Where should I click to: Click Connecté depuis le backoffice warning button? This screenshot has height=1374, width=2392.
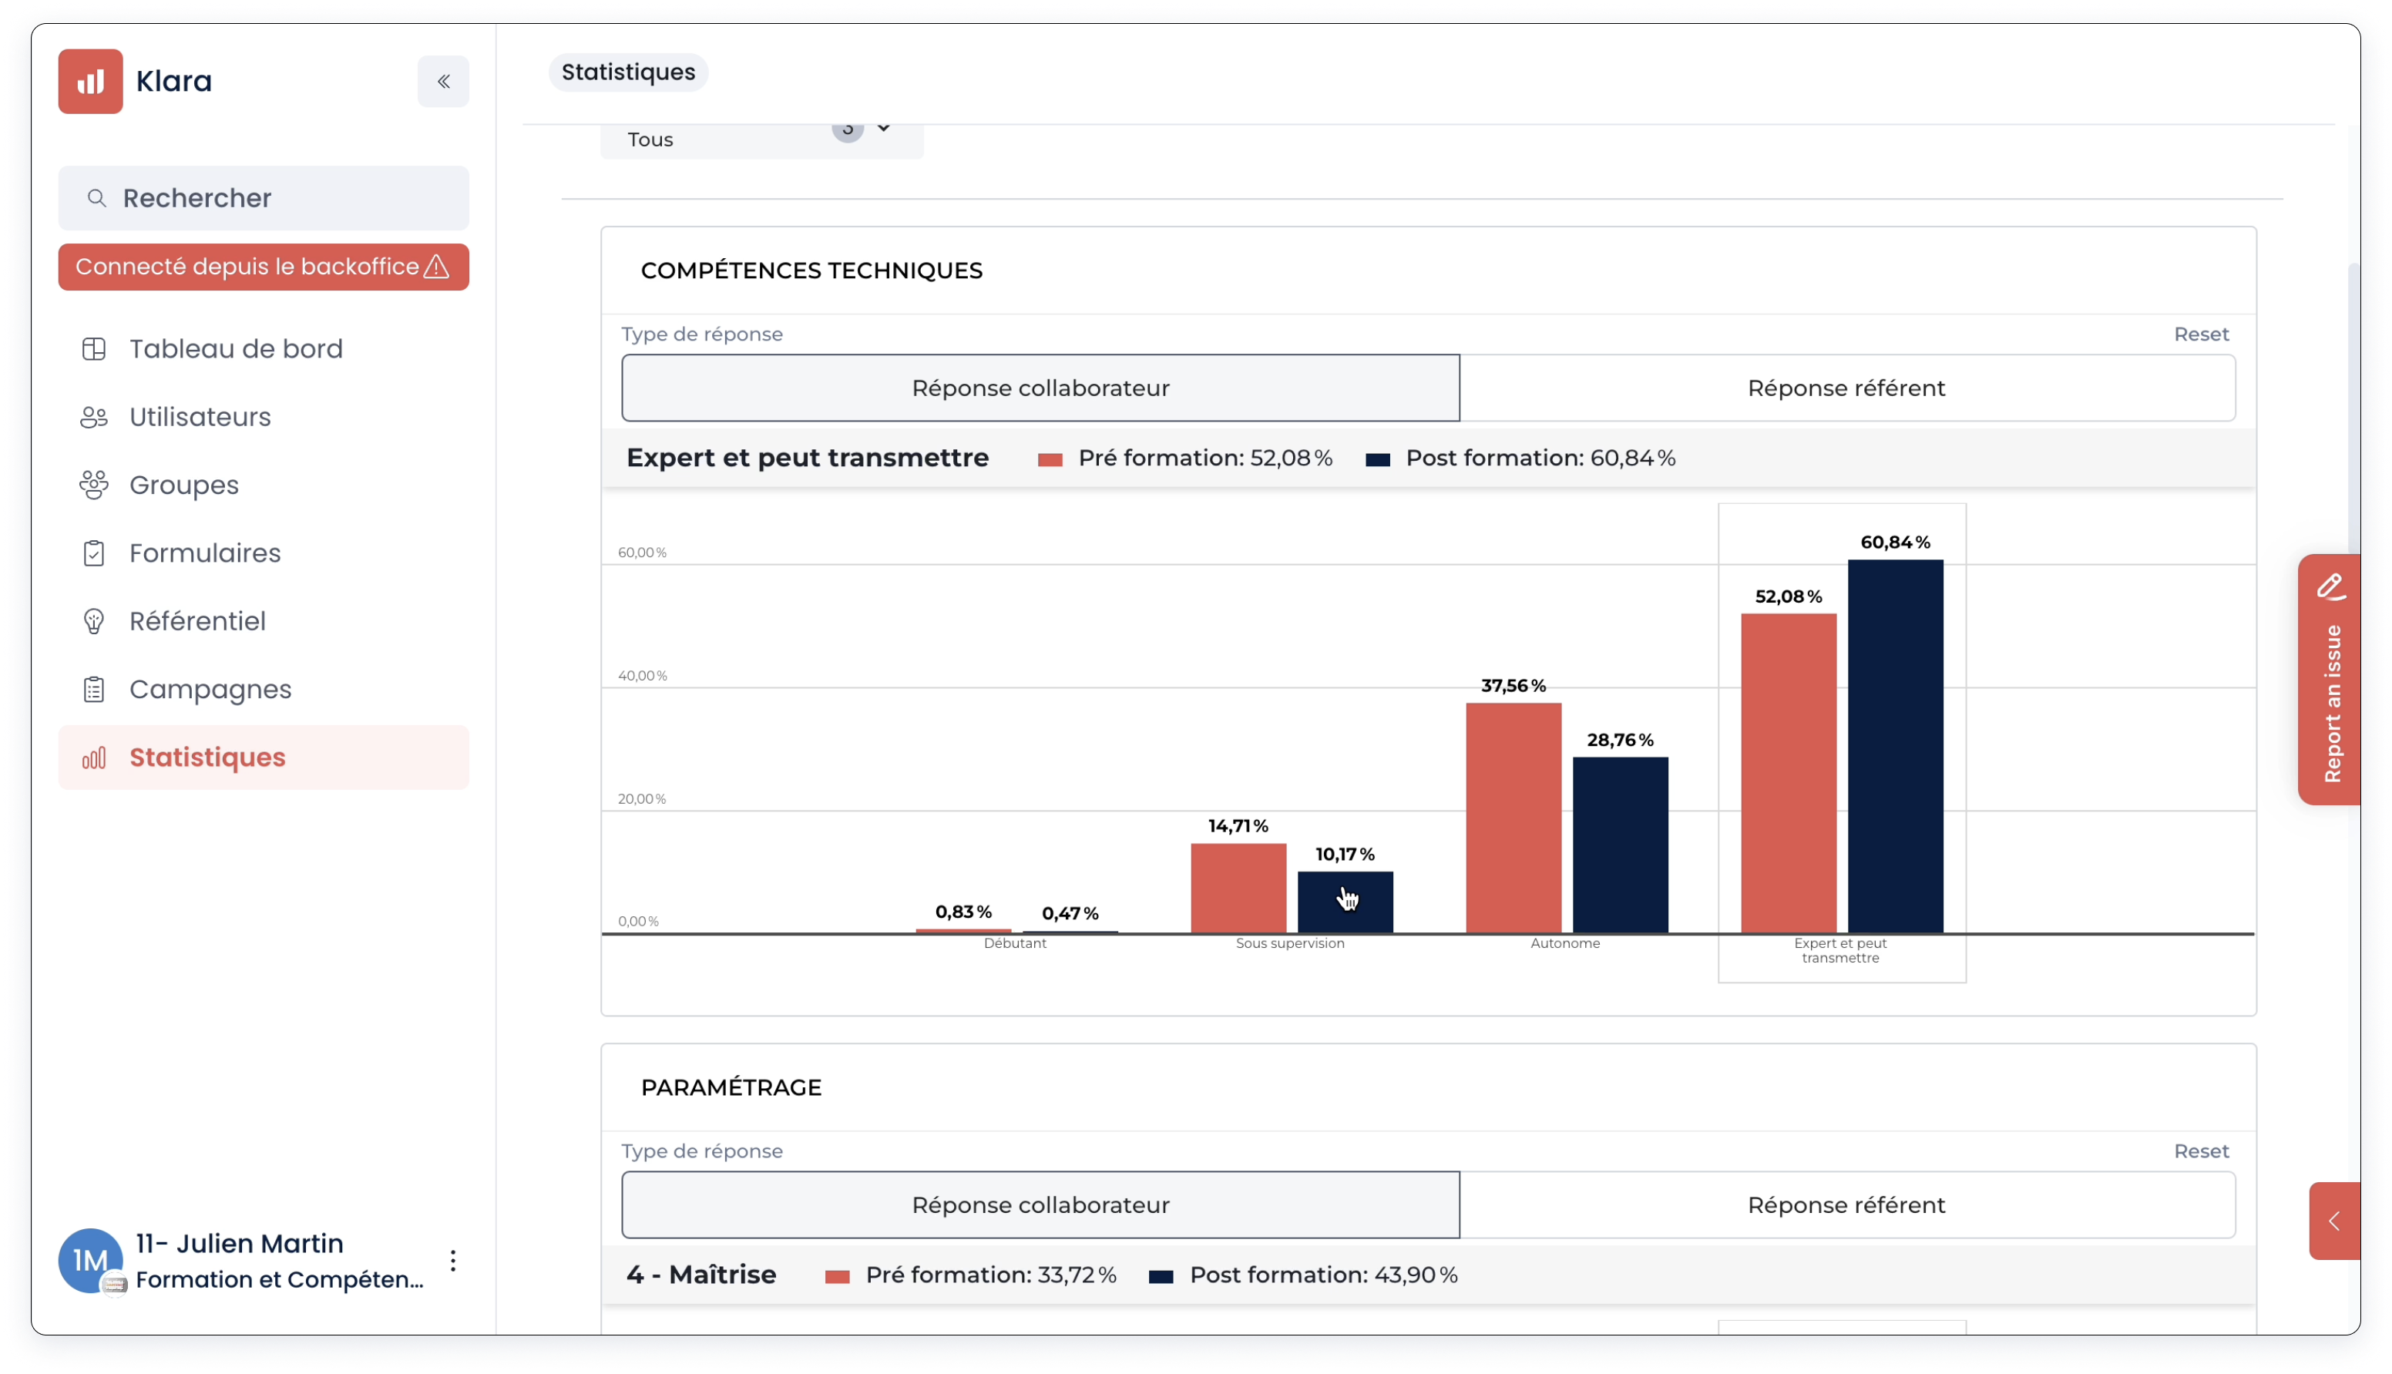pyautogui.click(x=264, y=267)
